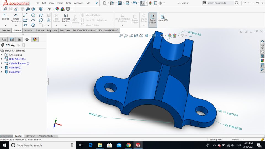Click the Undo icon

[135, 3]
